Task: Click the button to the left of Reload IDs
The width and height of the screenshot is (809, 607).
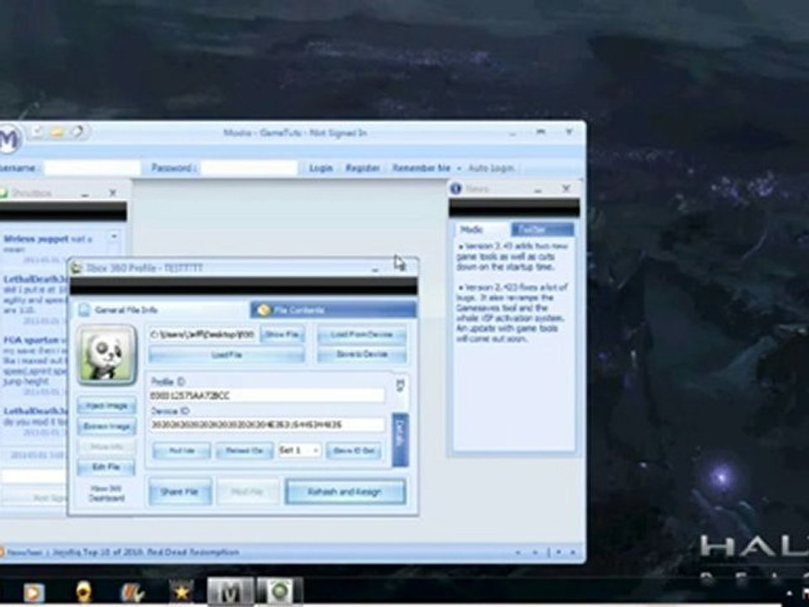Action: point(182,450)
